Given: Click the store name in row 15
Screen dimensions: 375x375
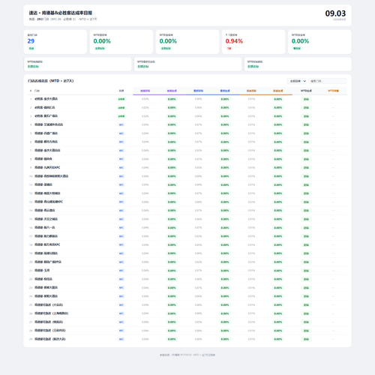Looking at the screenshot, I should click(x=46, y=219).
